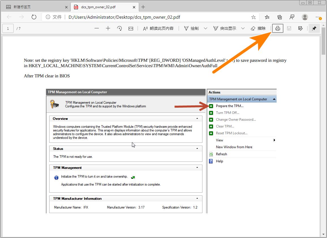This screenshot has height=238, width=327.
Task: Toggle the pin toolbar button
Action: 314,28
